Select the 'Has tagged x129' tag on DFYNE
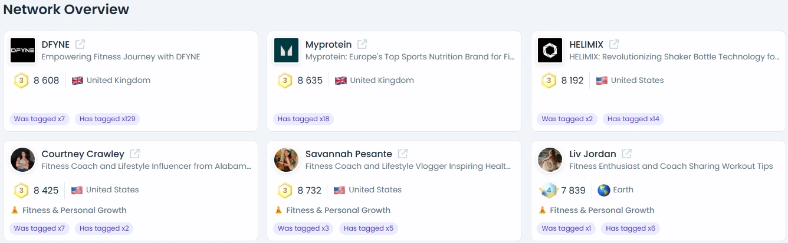 click(107, 119)
